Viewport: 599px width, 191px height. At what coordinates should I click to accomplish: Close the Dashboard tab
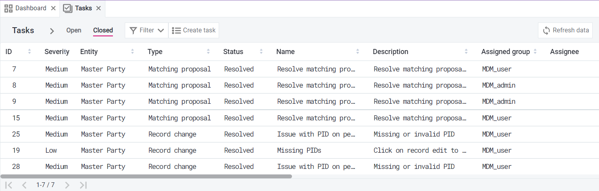[x=53, y=8]
